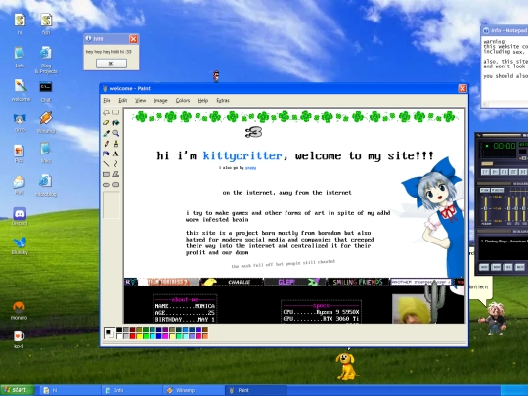
Task: Open the Extras menu in Paint
Action: [x=223, y=101]
